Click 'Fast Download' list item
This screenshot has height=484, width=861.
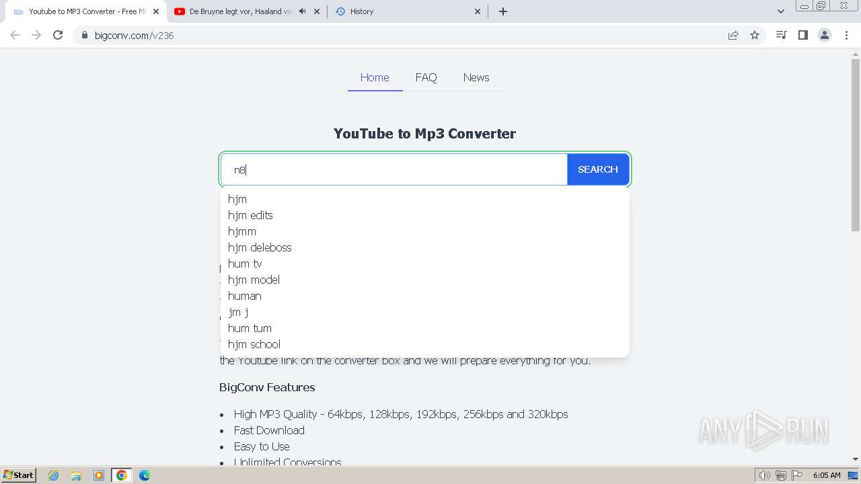pyautogui.click(x=269, y=430)
